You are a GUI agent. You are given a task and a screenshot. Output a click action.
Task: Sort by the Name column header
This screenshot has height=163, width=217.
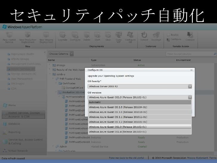[x=51, y=60]
